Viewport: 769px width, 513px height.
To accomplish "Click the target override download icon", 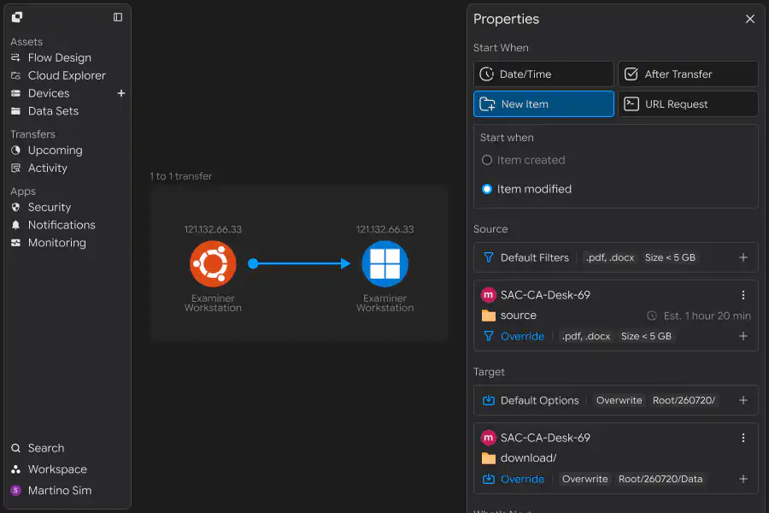I will point(489,479).
